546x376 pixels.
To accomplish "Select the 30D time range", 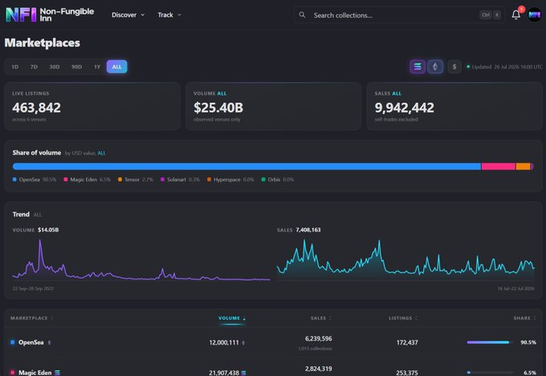I will click(x=55, y=67).
